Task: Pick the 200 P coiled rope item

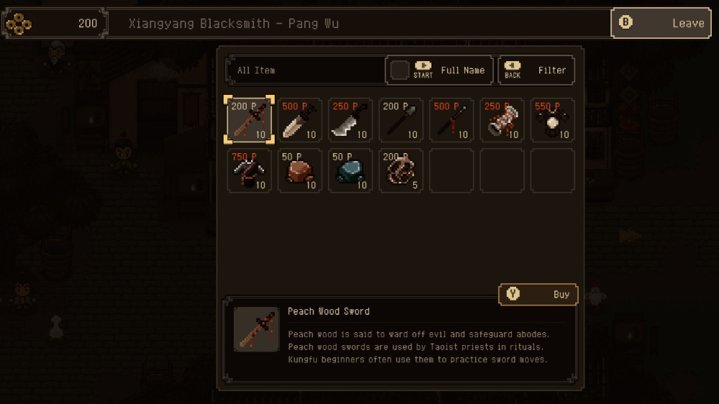Action: point(400,170)
